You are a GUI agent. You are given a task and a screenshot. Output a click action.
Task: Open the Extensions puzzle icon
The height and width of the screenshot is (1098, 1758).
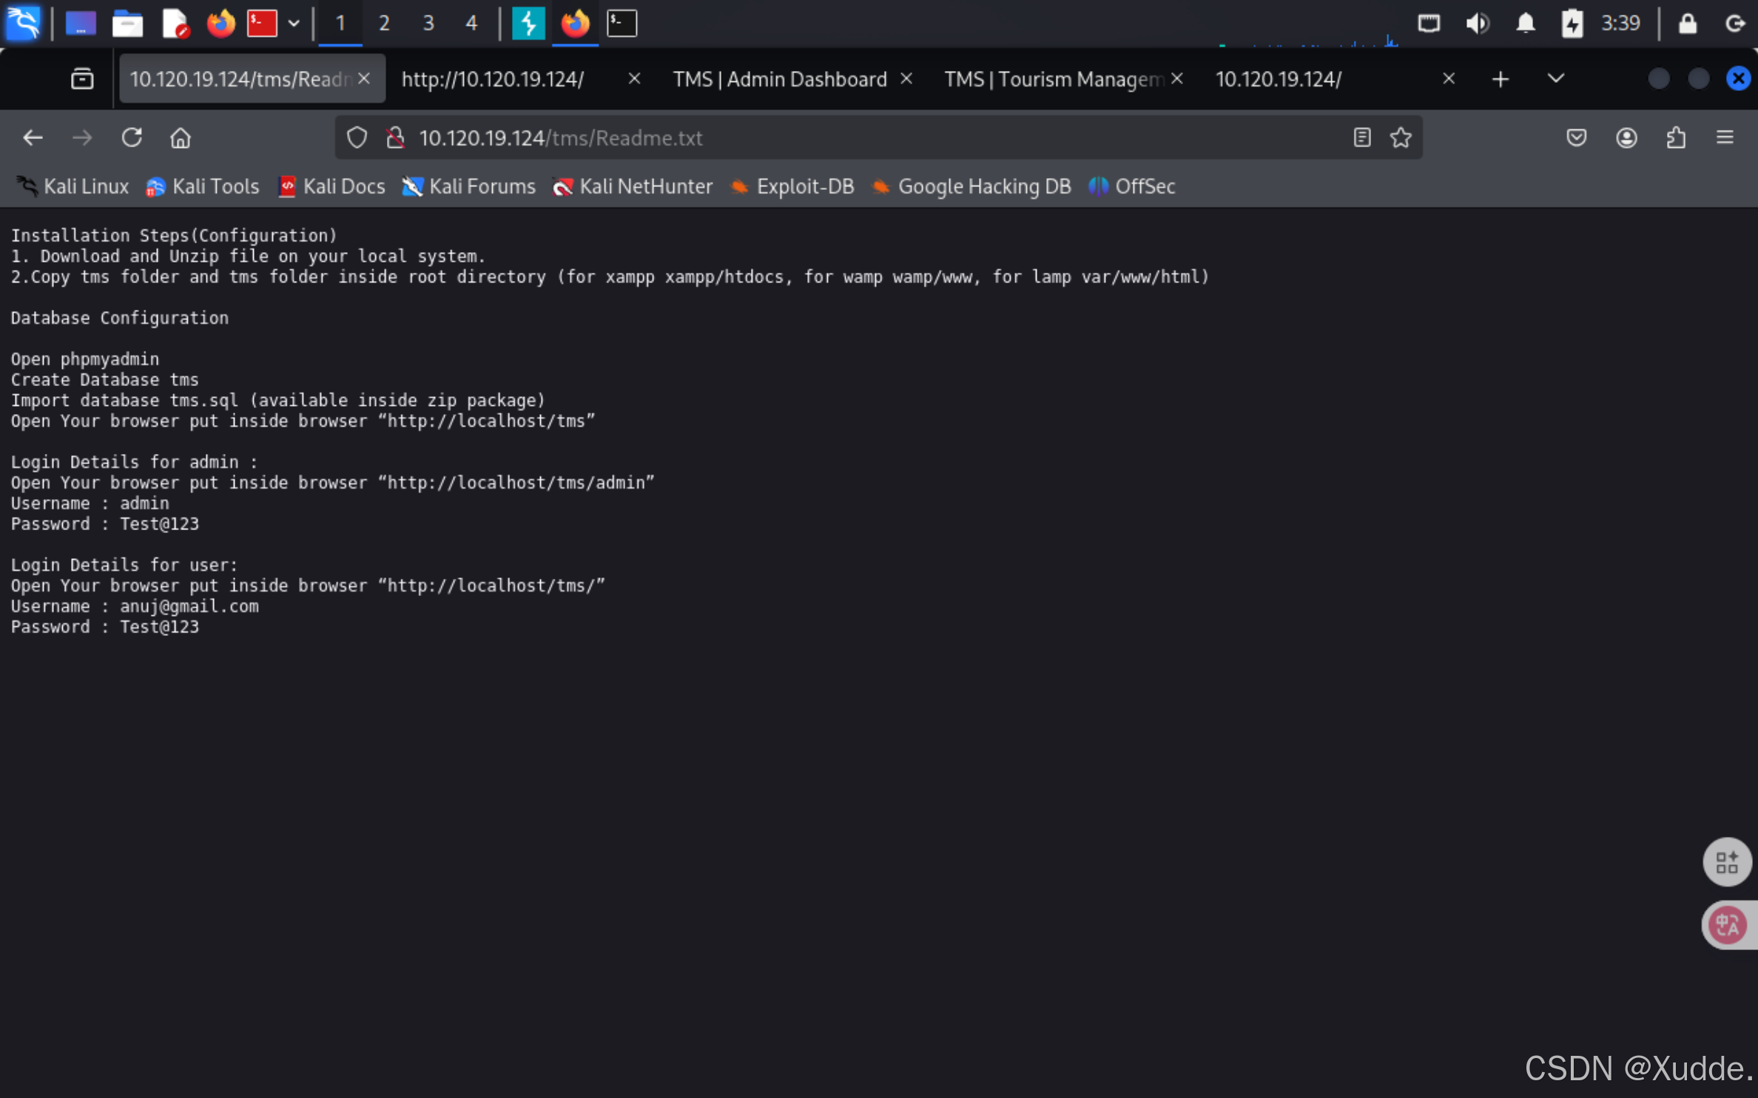click(x=1676, y=138)
